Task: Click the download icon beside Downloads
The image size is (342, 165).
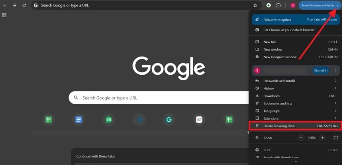Action: pyautogui.click(x=257, y=96)
